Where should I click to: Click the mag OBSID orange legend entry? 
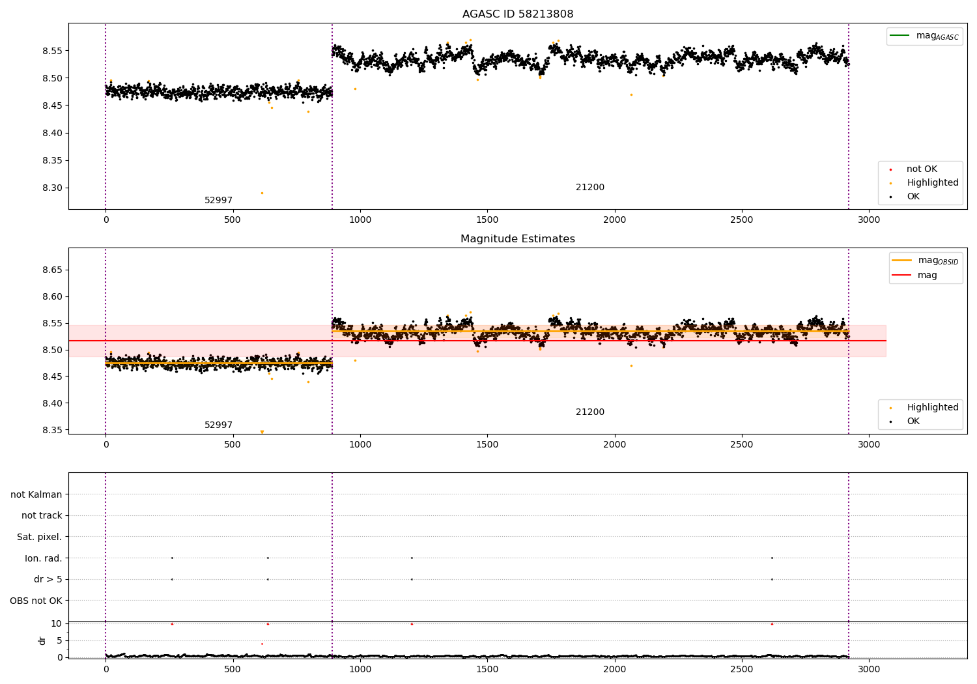925,261
